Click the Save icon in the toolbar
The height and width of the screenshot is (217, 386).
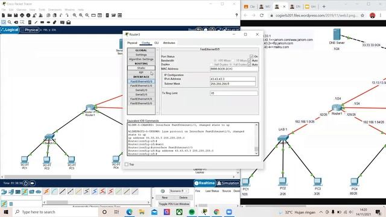[16, 15]
